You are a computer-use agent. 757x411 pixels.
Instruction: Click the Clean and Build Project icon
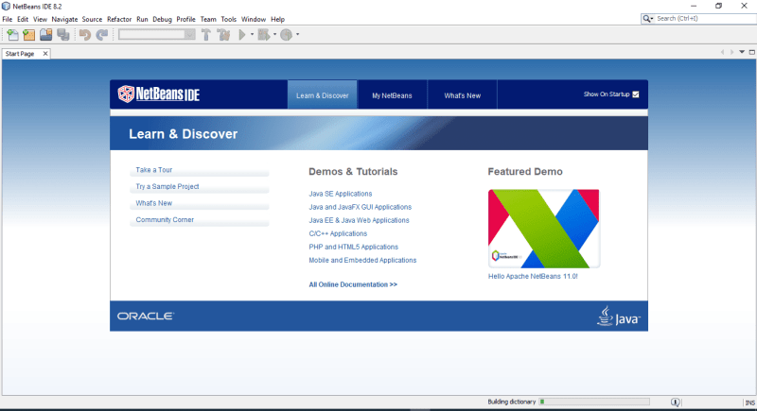(223, 34)
